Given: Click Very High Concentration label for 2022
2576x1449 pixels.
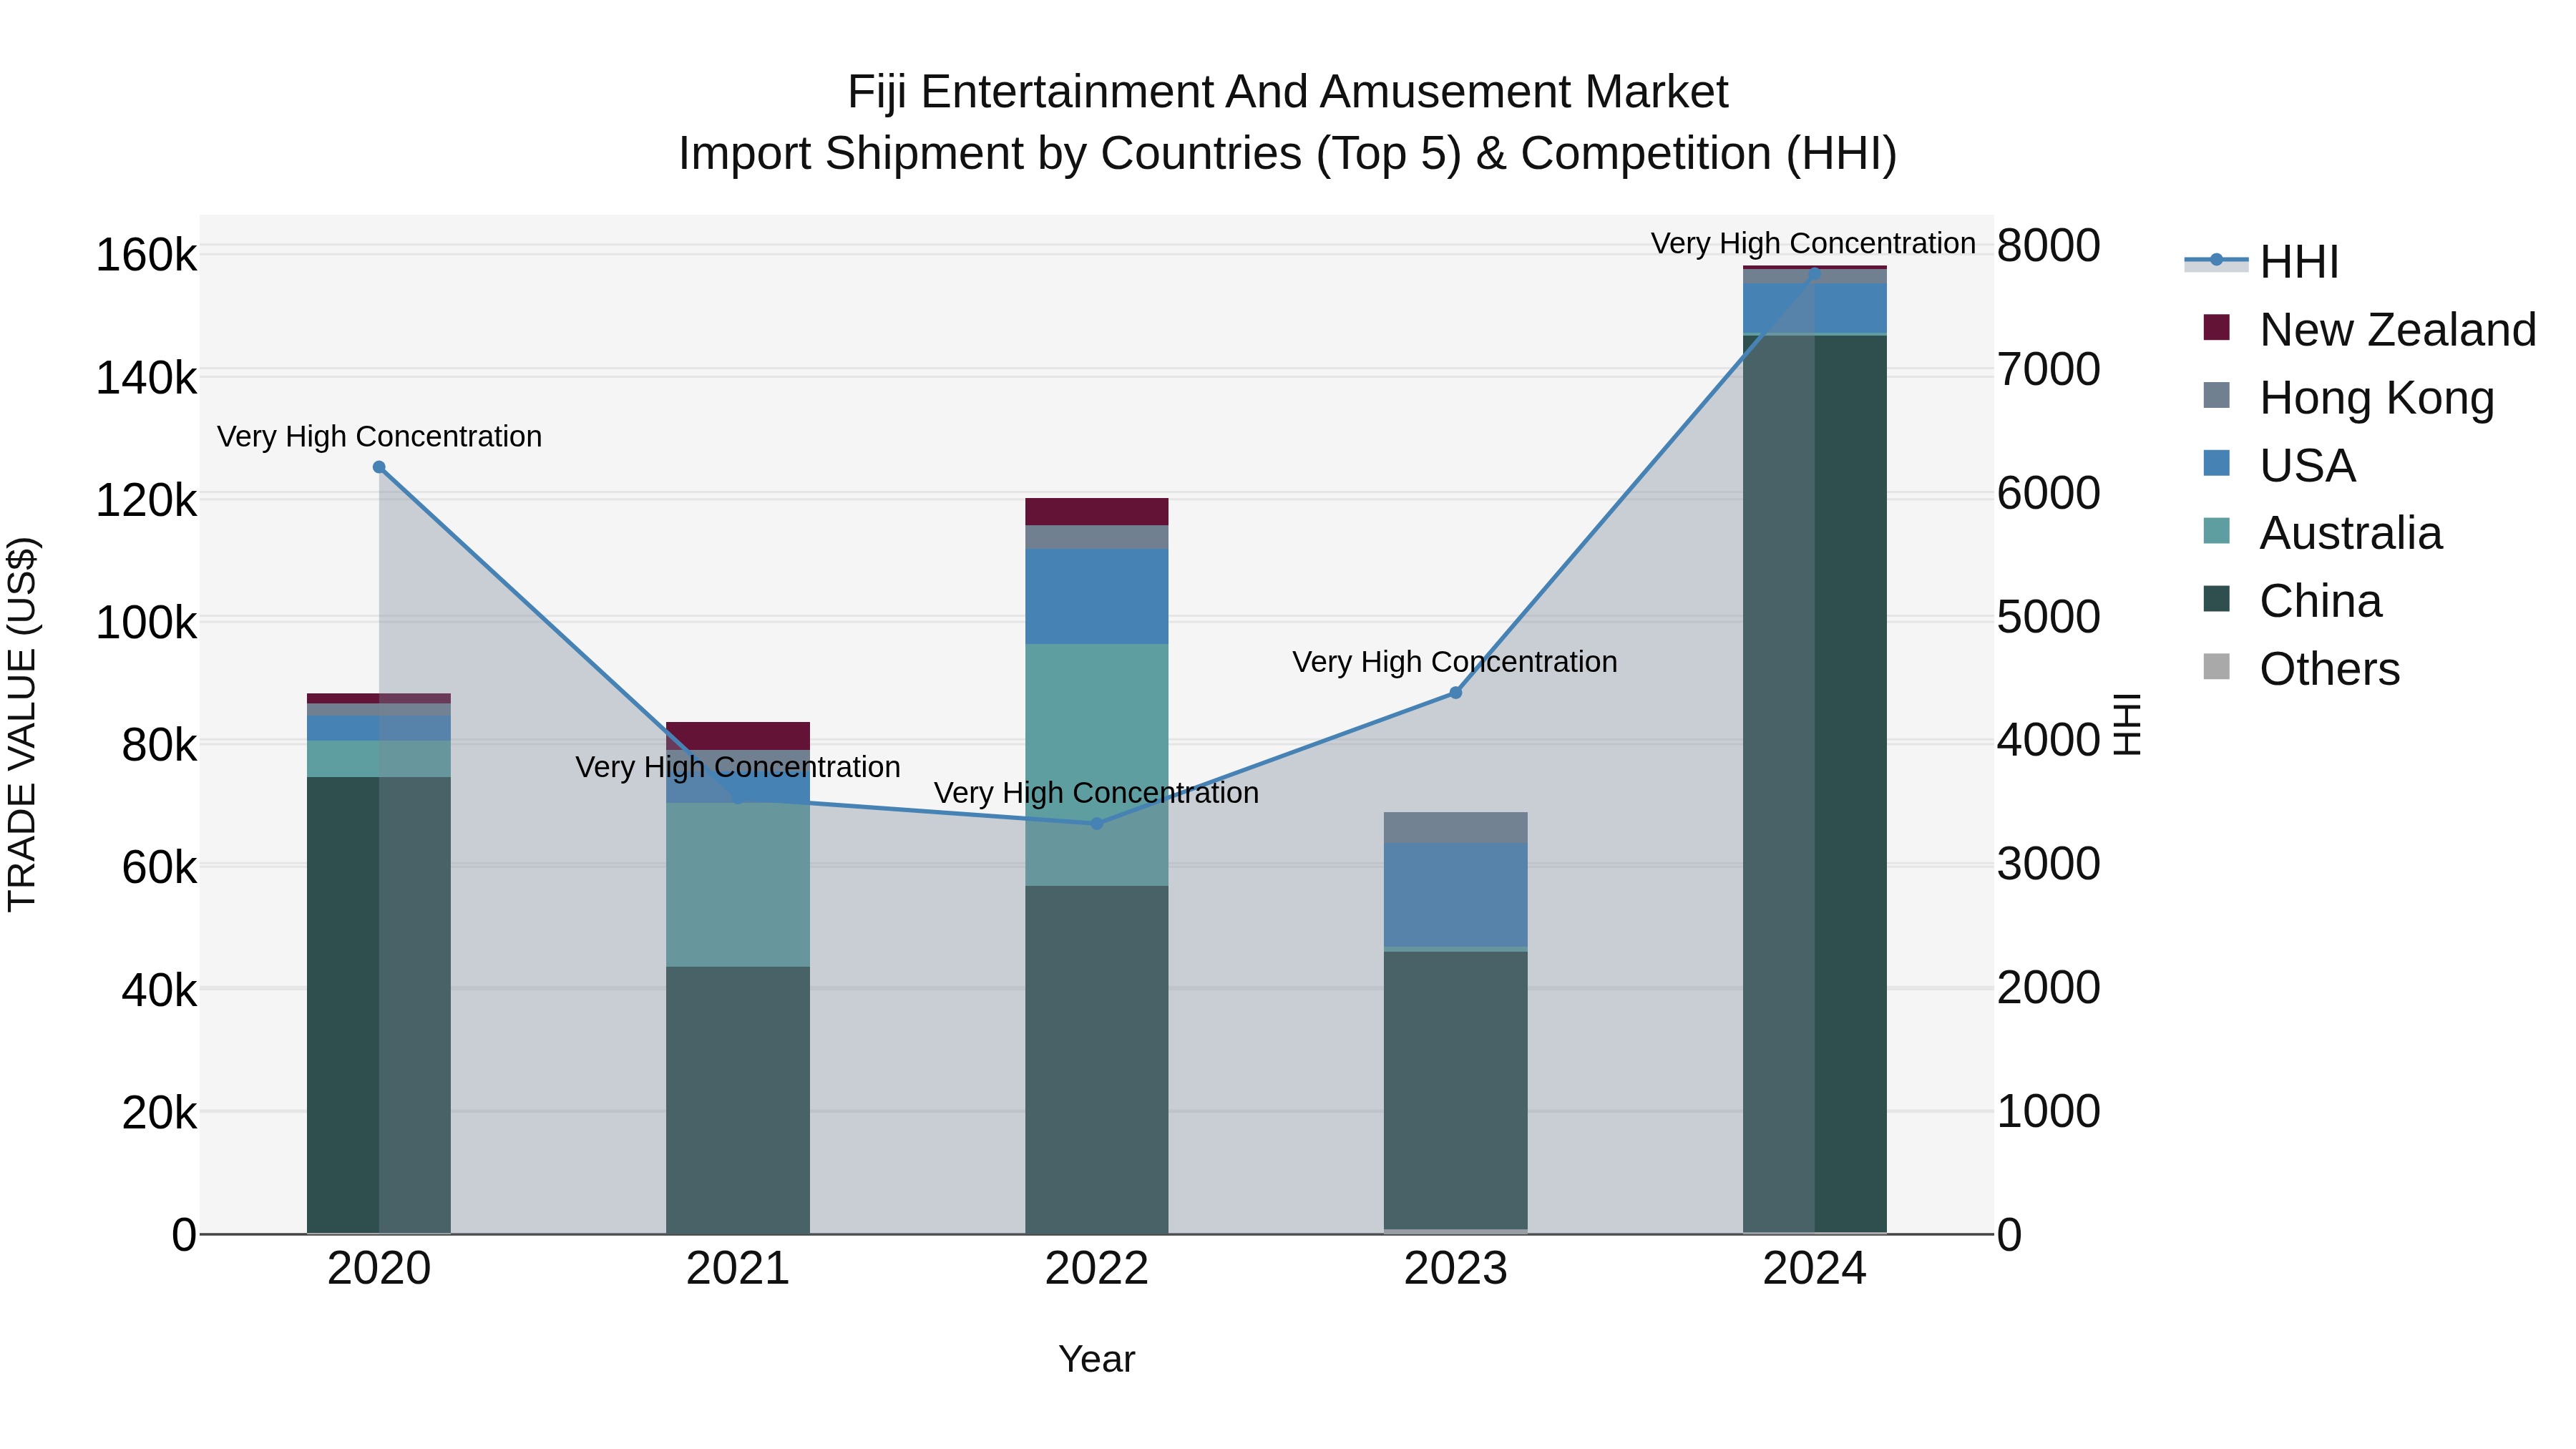Looking at the screenshot, I should (x=1097, y=793).
